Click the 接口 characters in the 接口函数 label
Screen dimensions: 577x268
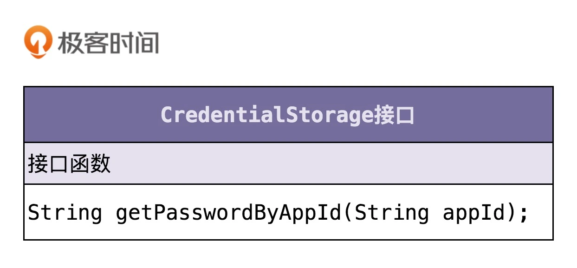point(48,164)
